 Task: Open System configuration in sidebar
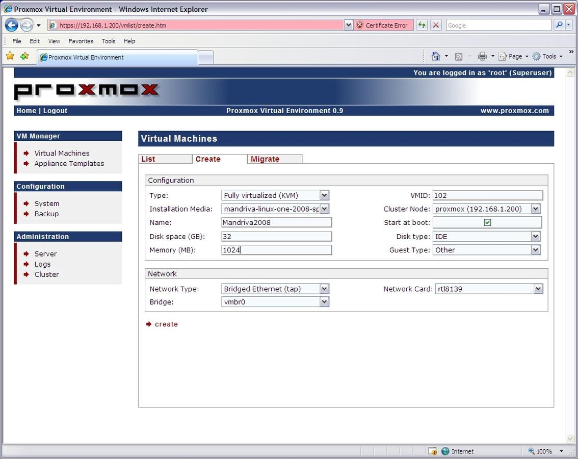coord(47,203)
